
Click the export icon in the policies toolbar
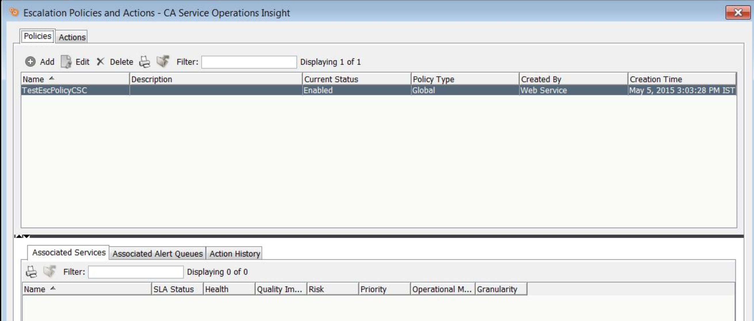163,61
